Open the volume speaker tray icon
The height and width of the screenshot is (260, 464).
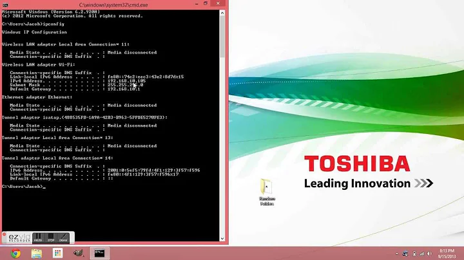[x=429, y=254]
